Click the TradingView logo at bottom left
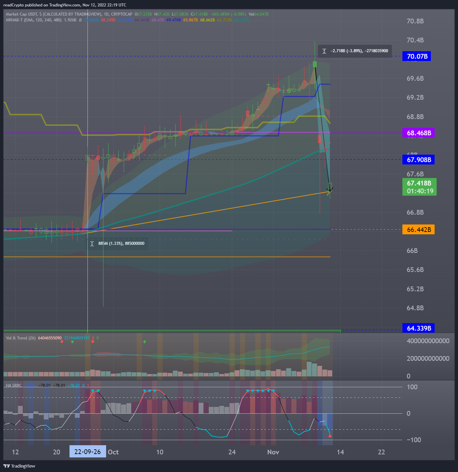Viewport: 458px width, 472px height. pyautogui.click(x=19, y=466)
